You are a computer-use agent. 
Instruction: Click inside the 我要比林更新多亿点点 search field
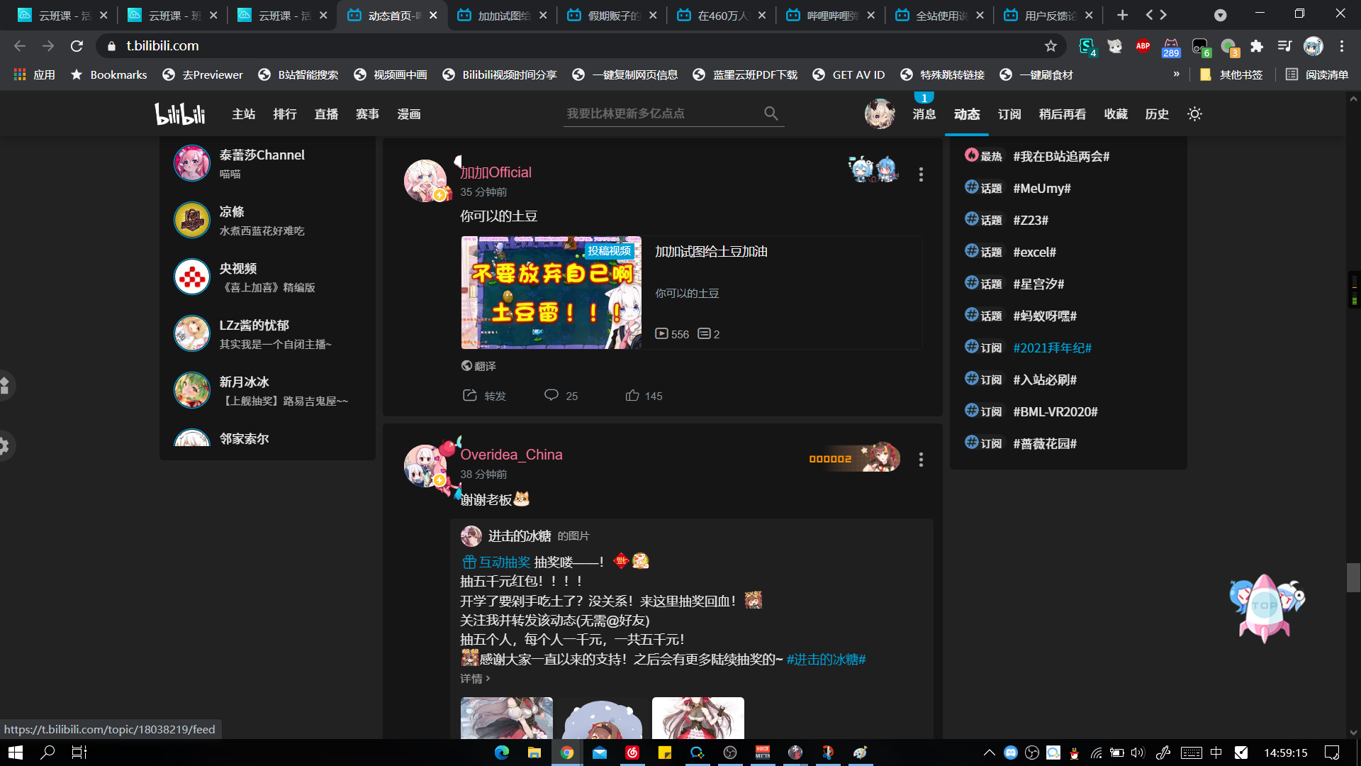(x=659, y=113)
